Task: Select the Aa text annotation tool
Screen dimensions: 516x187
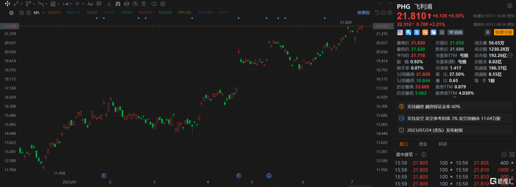Action: pos(90,4)
